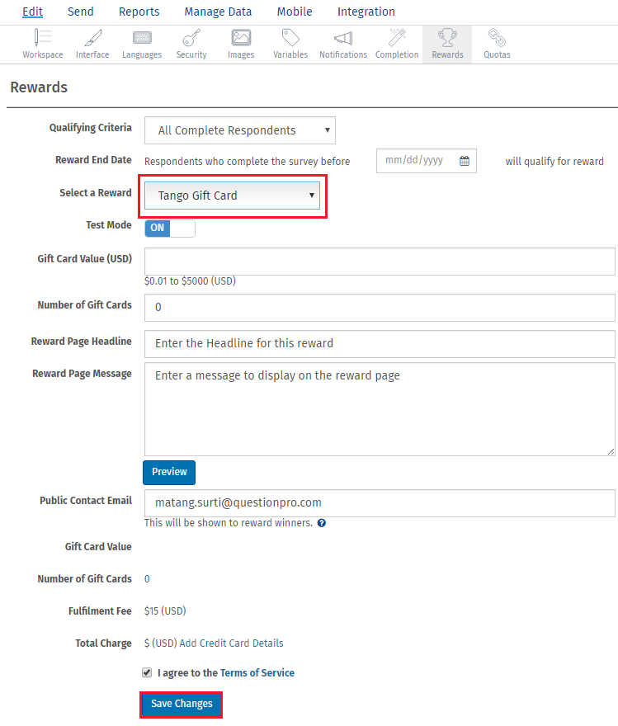Select the Variables tag icon

pos(290,39)
